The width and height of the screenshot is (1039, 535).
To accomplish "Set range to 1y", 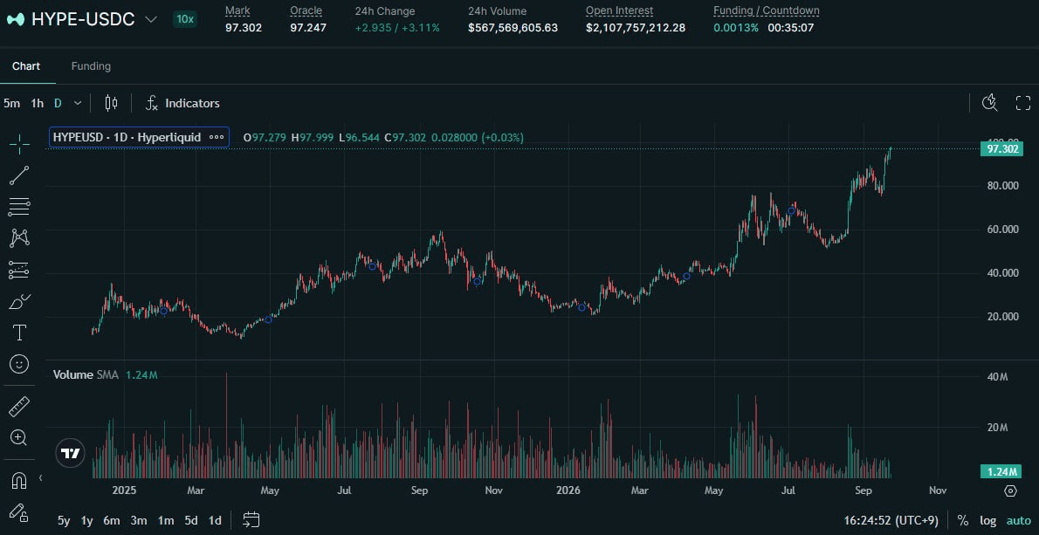I will tap(86, 520).
